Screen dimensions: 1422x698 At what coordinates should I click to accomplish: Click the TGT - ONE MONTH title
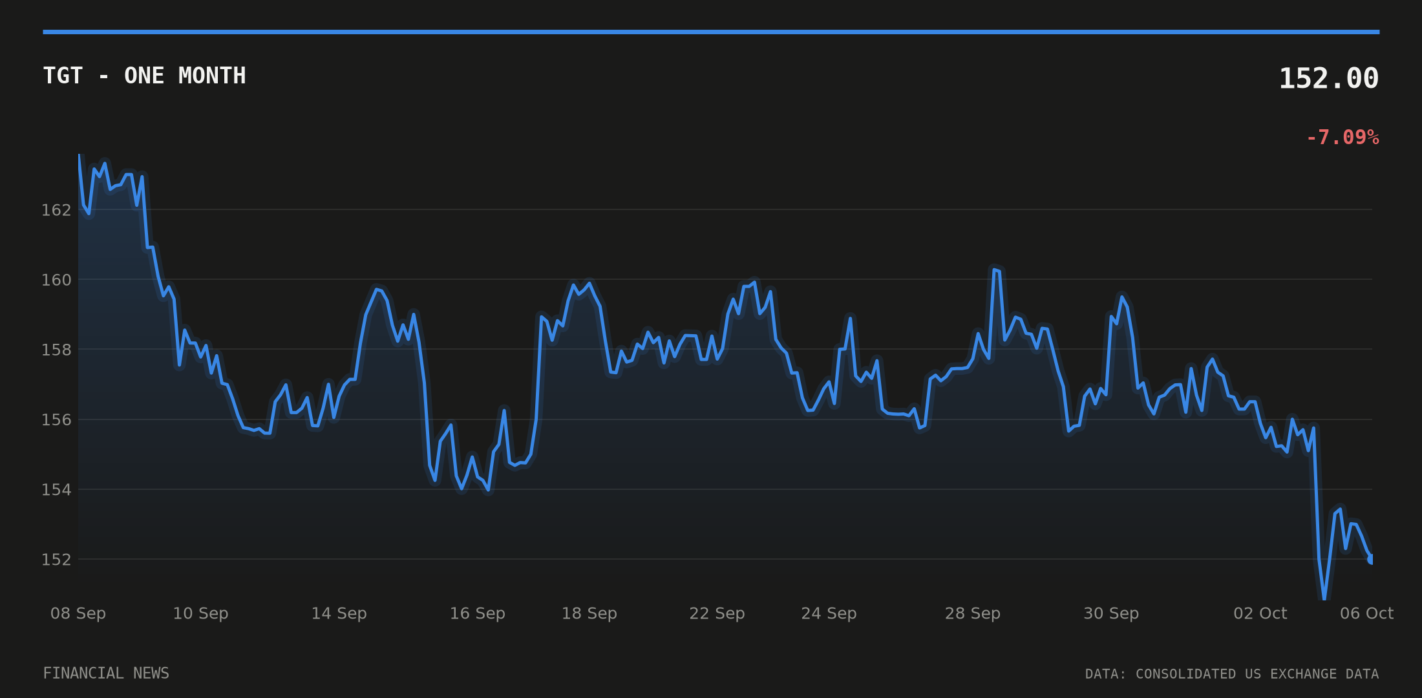pyautogui.click(x=144, y=76)
